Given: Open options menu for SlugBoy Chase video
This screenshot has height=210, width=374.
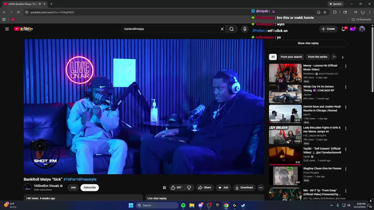Looking at the screenshot, I should (x=346, y=169).
